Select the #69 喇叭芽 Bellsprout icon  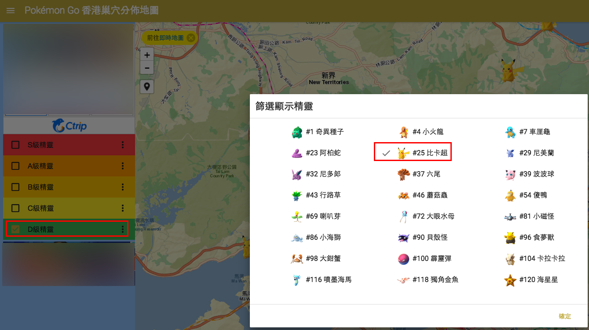coord(297,216)
